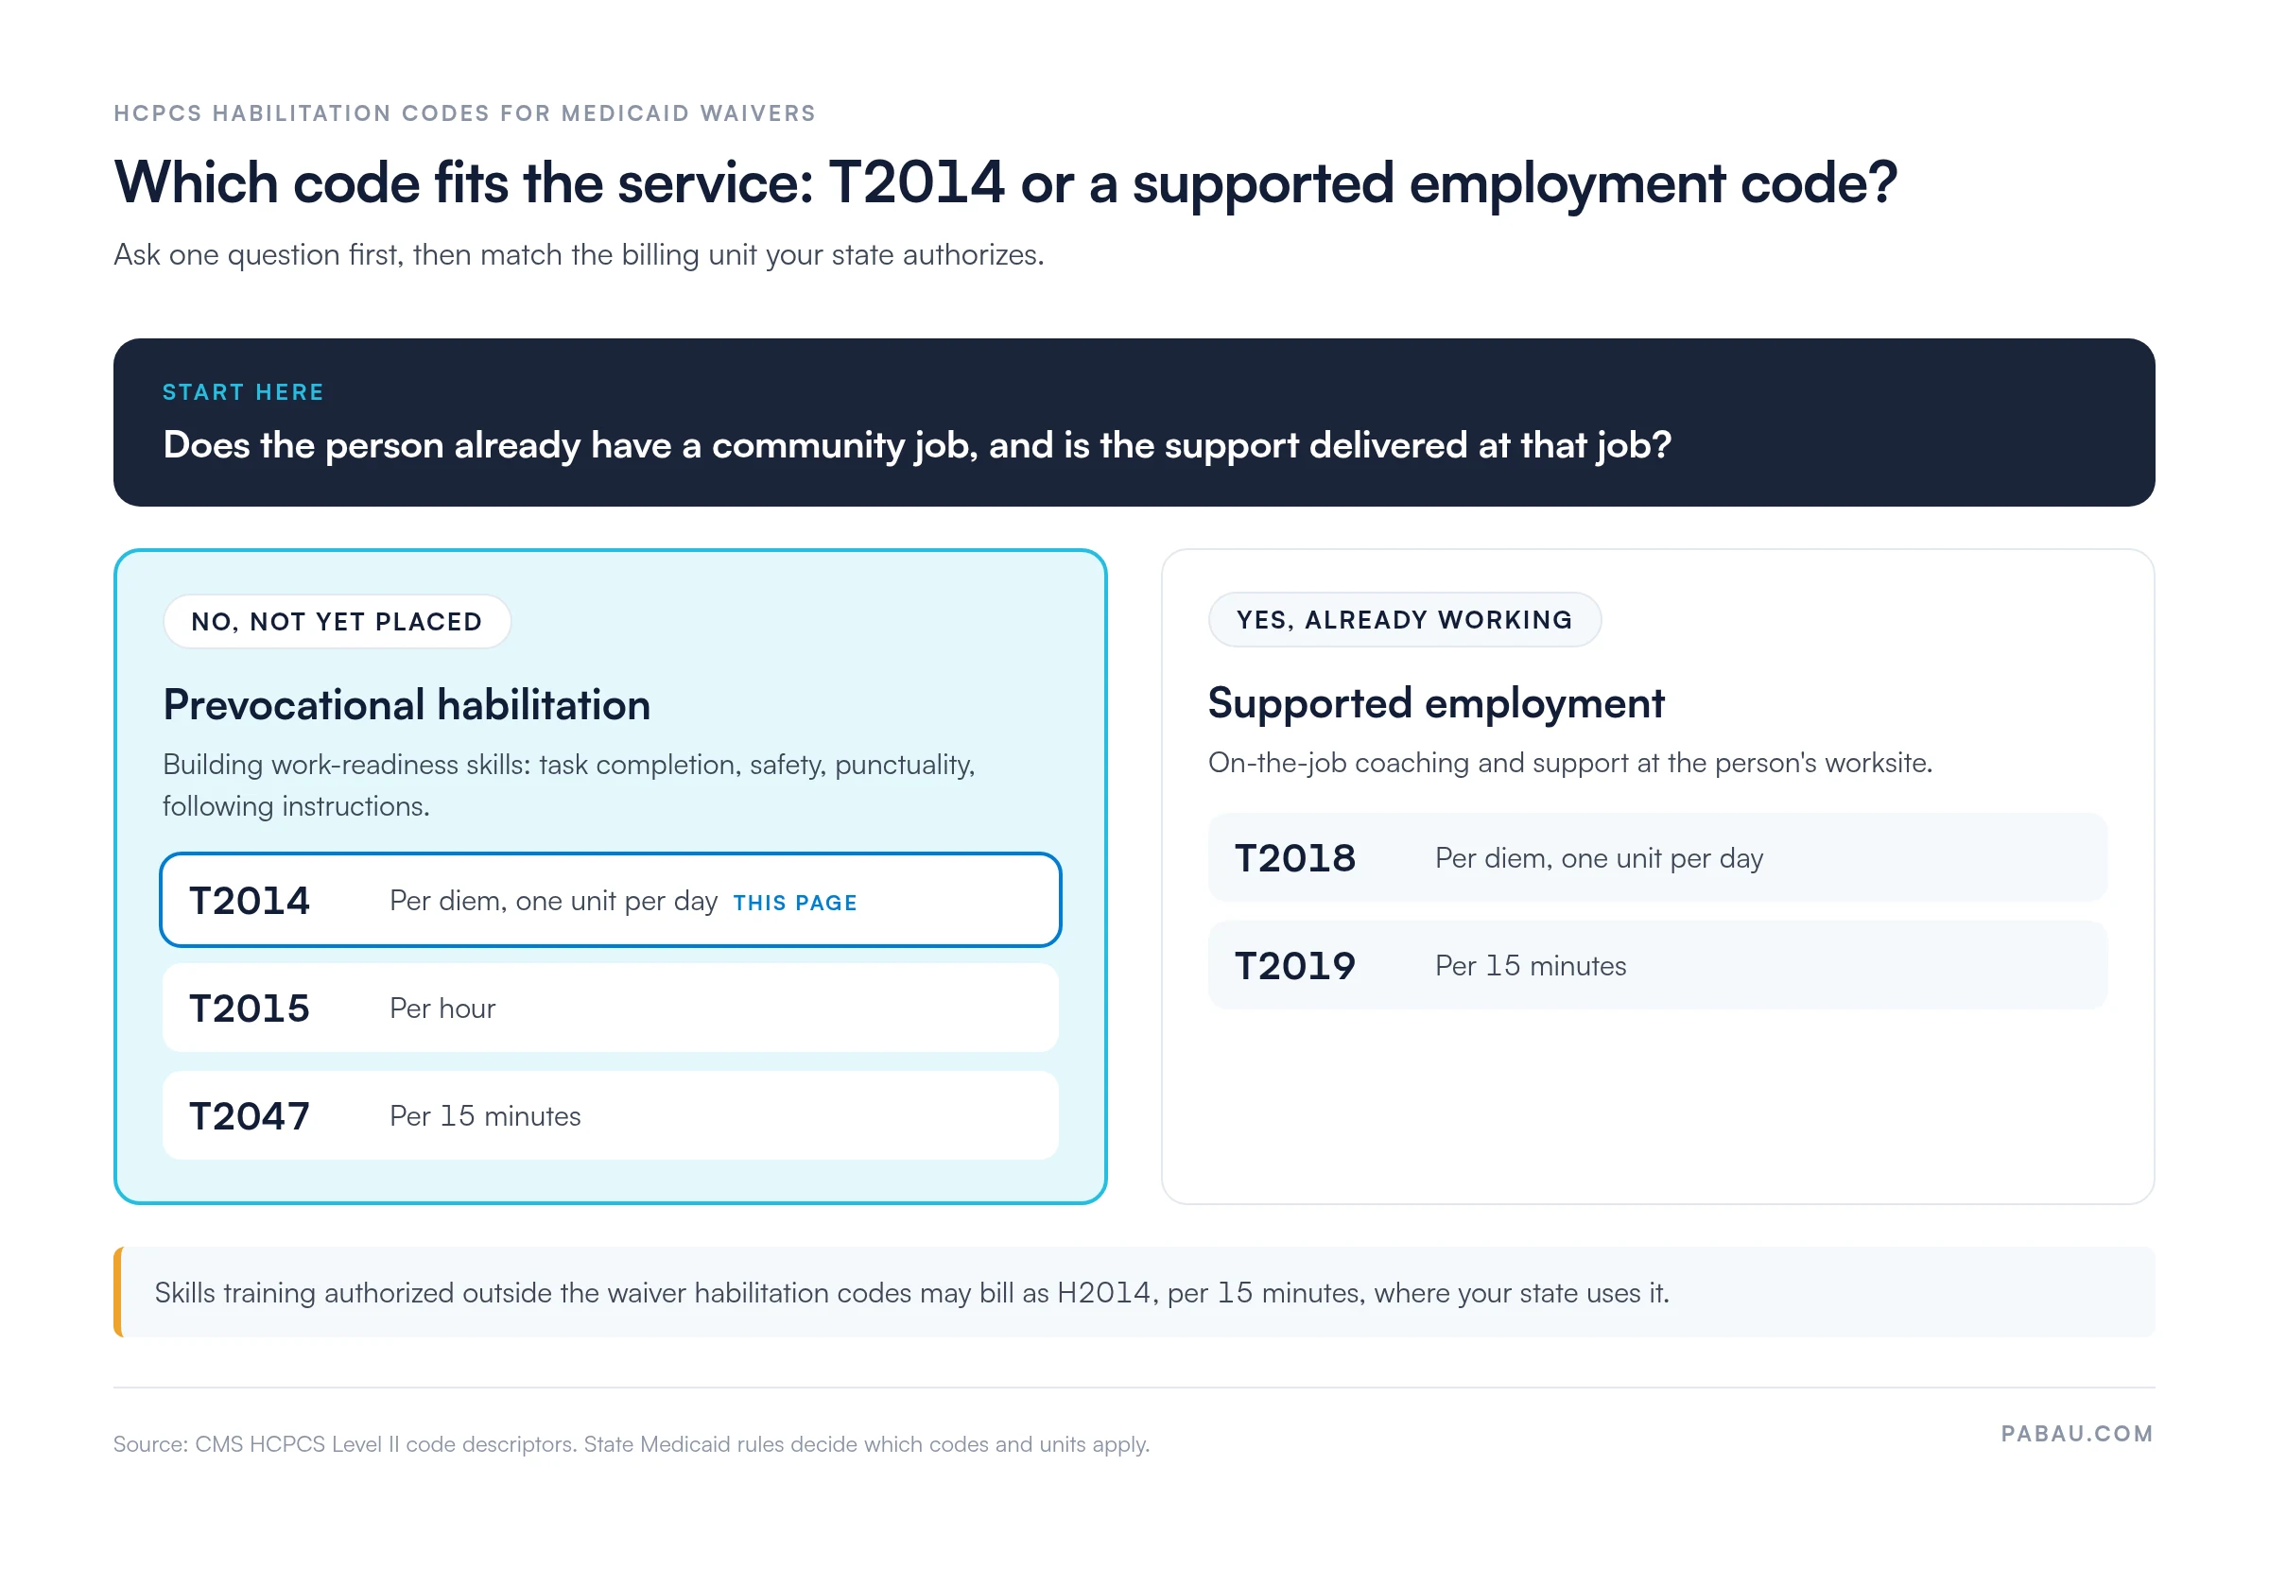The height and width of the screenshot is (1569, 2269).
Task: Click the source citation footer text
Action: [x=632, y=1443]
